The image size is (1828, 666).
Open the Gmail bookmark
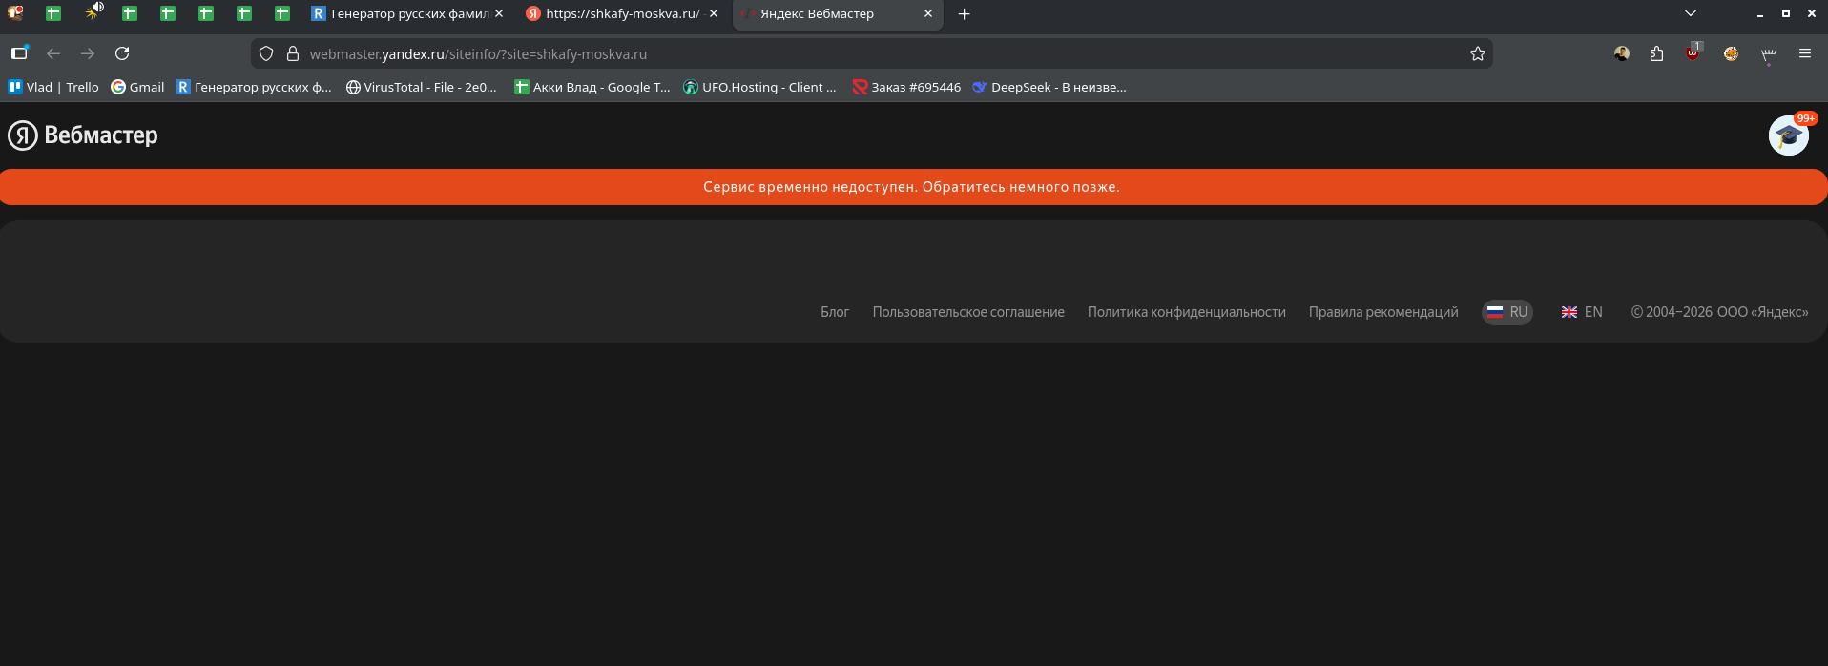point(137,87)
